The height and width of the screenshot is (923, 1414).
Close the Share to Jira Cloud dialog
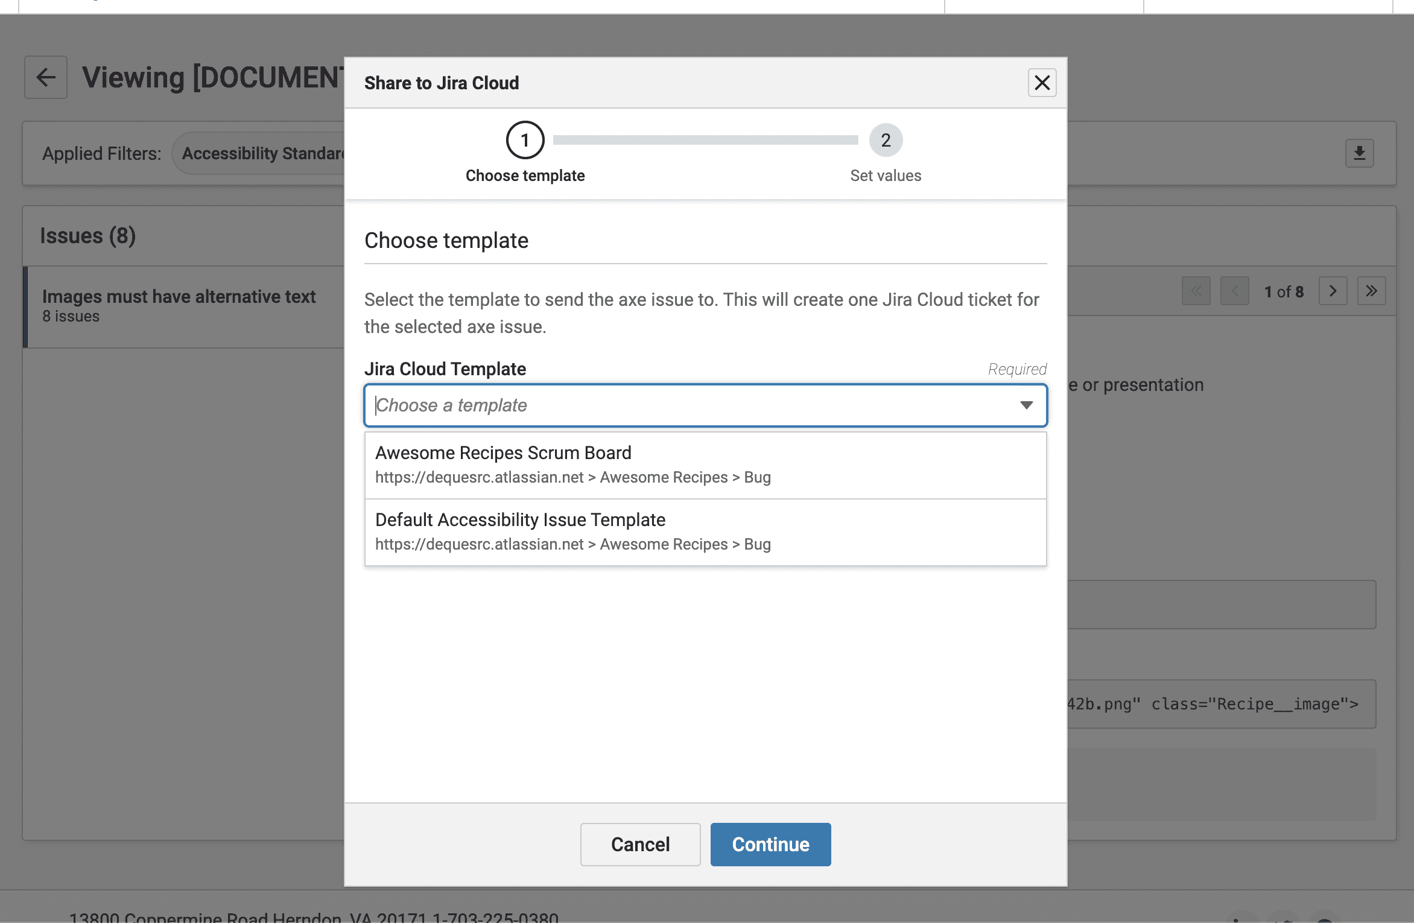pyautogui.click(x=1042, y=83)
